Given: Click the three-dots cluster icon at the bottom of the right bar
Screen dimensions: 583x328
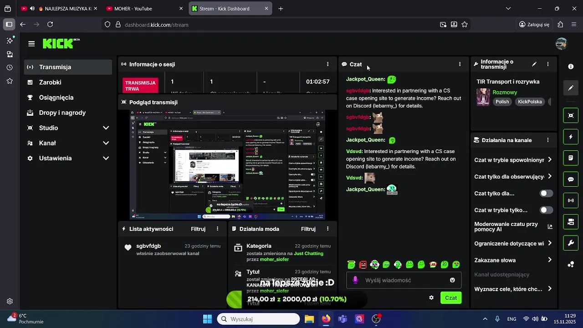Looking at the screenshot, I should tap(571, 264).
